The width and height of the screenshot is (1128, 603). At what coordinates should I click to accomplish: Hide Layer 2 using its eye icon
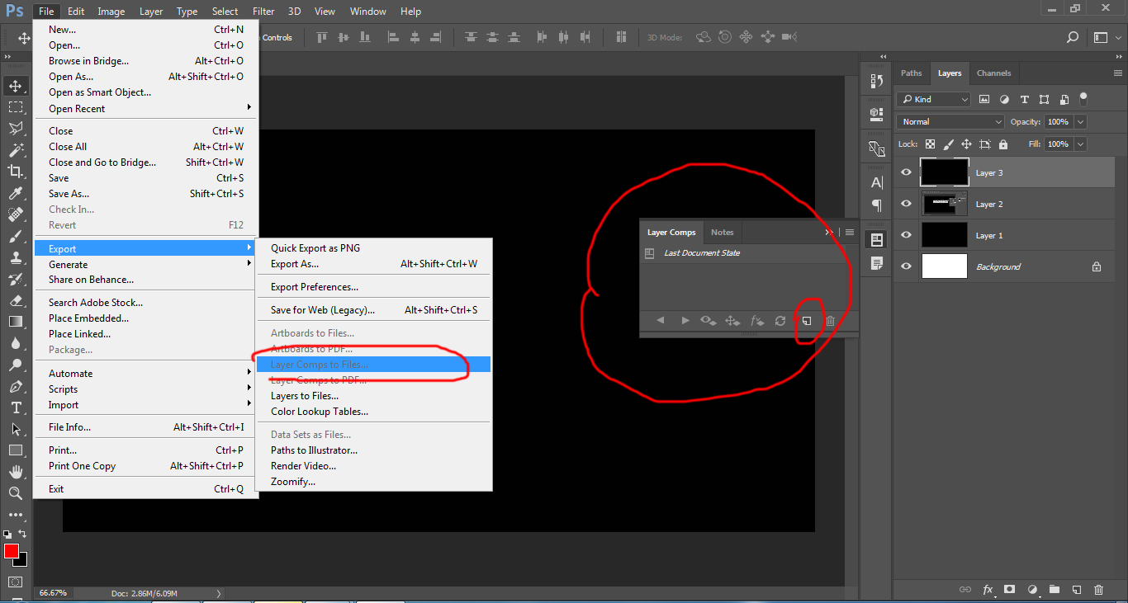point(907,204)
